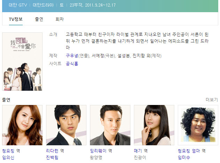220x163 pixels.
Task: Click the photo of the actor playing 리다런
Action: (66, 125)
